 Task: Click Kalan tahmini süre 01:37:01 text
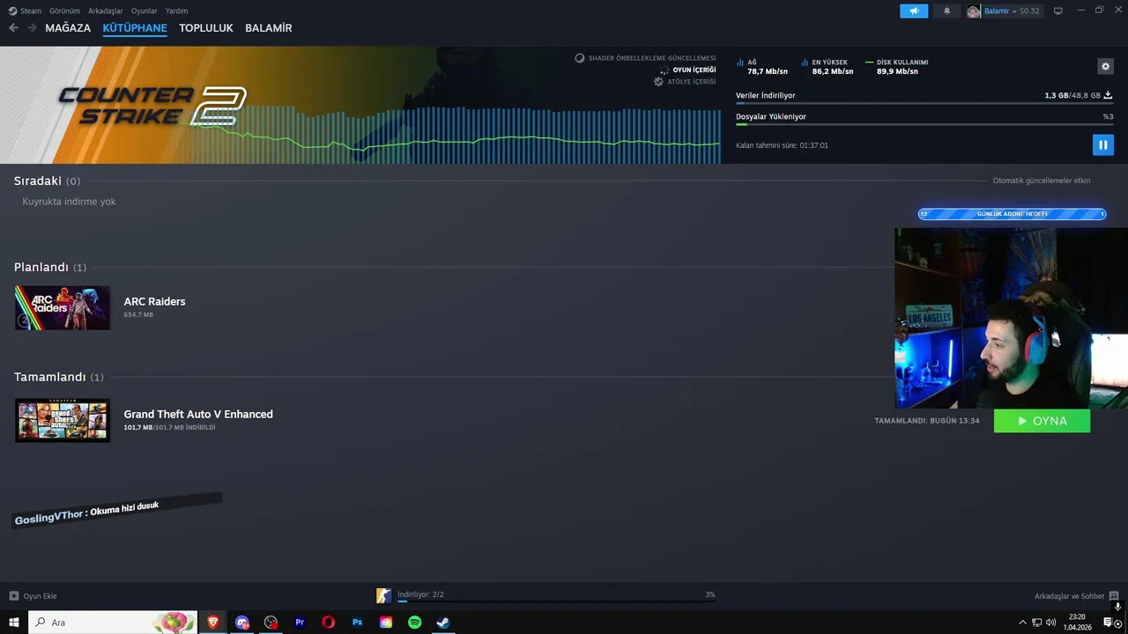coord(782,145)
